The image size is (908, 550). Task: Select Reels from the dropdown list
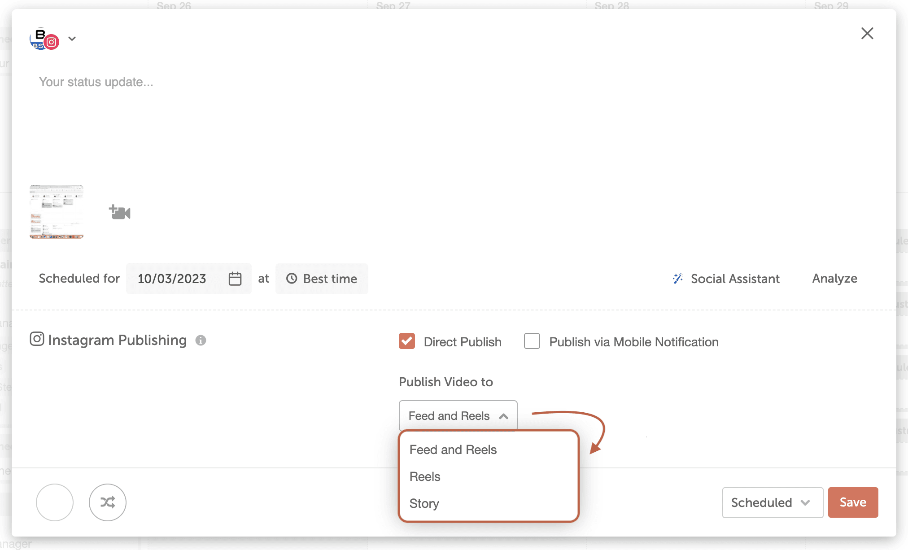pos(425,476)
